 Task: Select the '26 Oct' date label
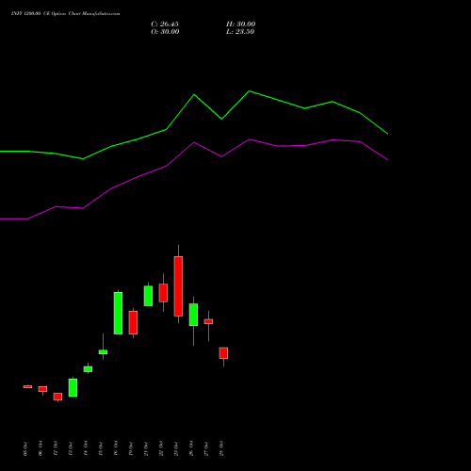(191, 448)
